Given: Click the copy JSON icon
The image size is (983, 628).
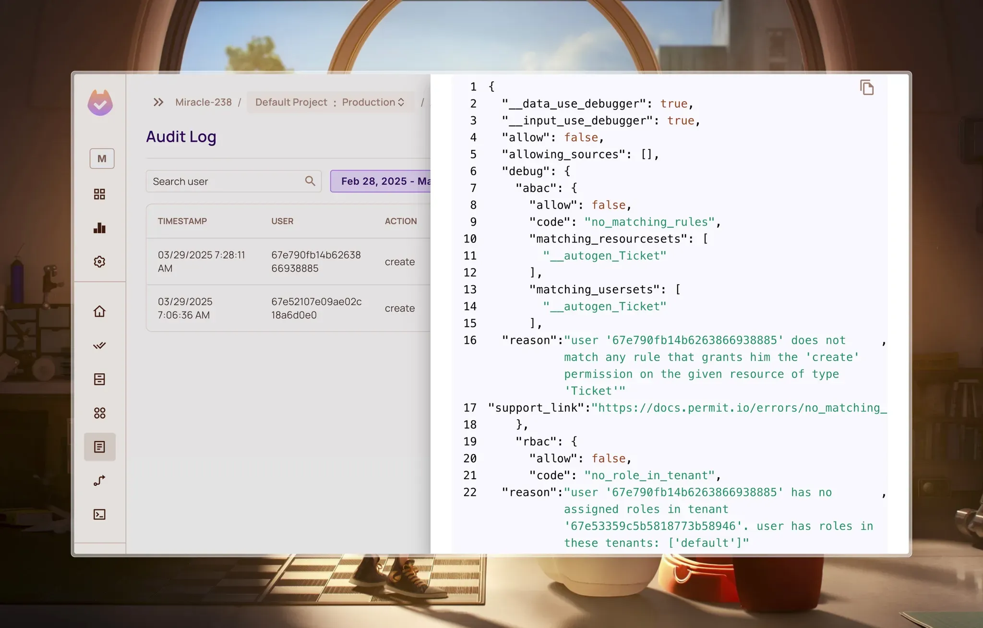Looking at the screenshot, I should point(866,88).
